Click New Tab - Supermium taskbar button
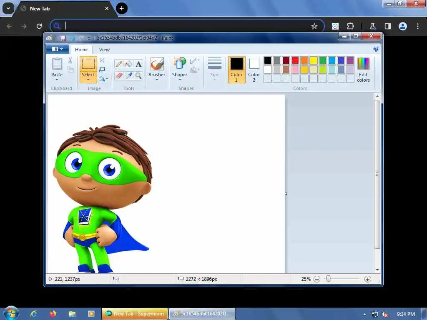Viewport: 427px width, 320px height. pos(135,314)
